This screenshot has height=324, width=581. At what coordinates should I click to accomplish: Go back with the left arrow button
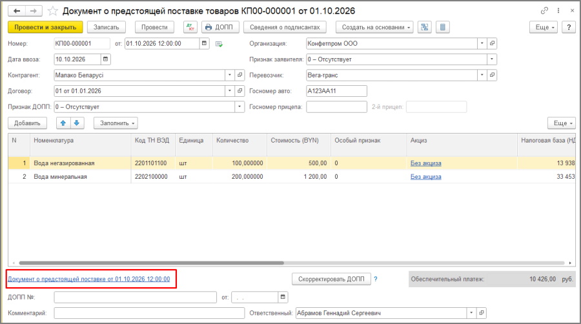(x=17, y=11)
